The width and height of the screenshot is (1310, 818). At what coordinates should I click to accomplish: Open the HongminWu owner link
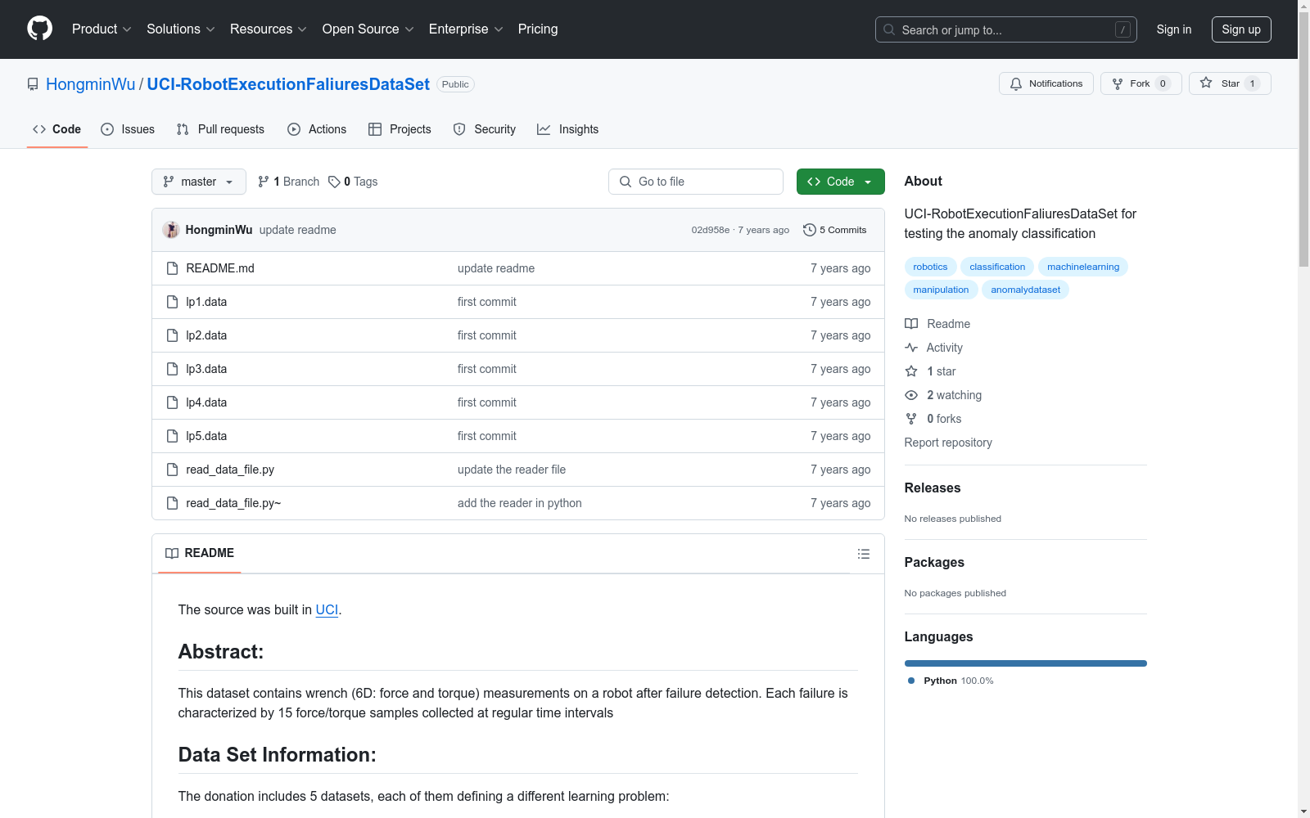click(x=90, y=84)
